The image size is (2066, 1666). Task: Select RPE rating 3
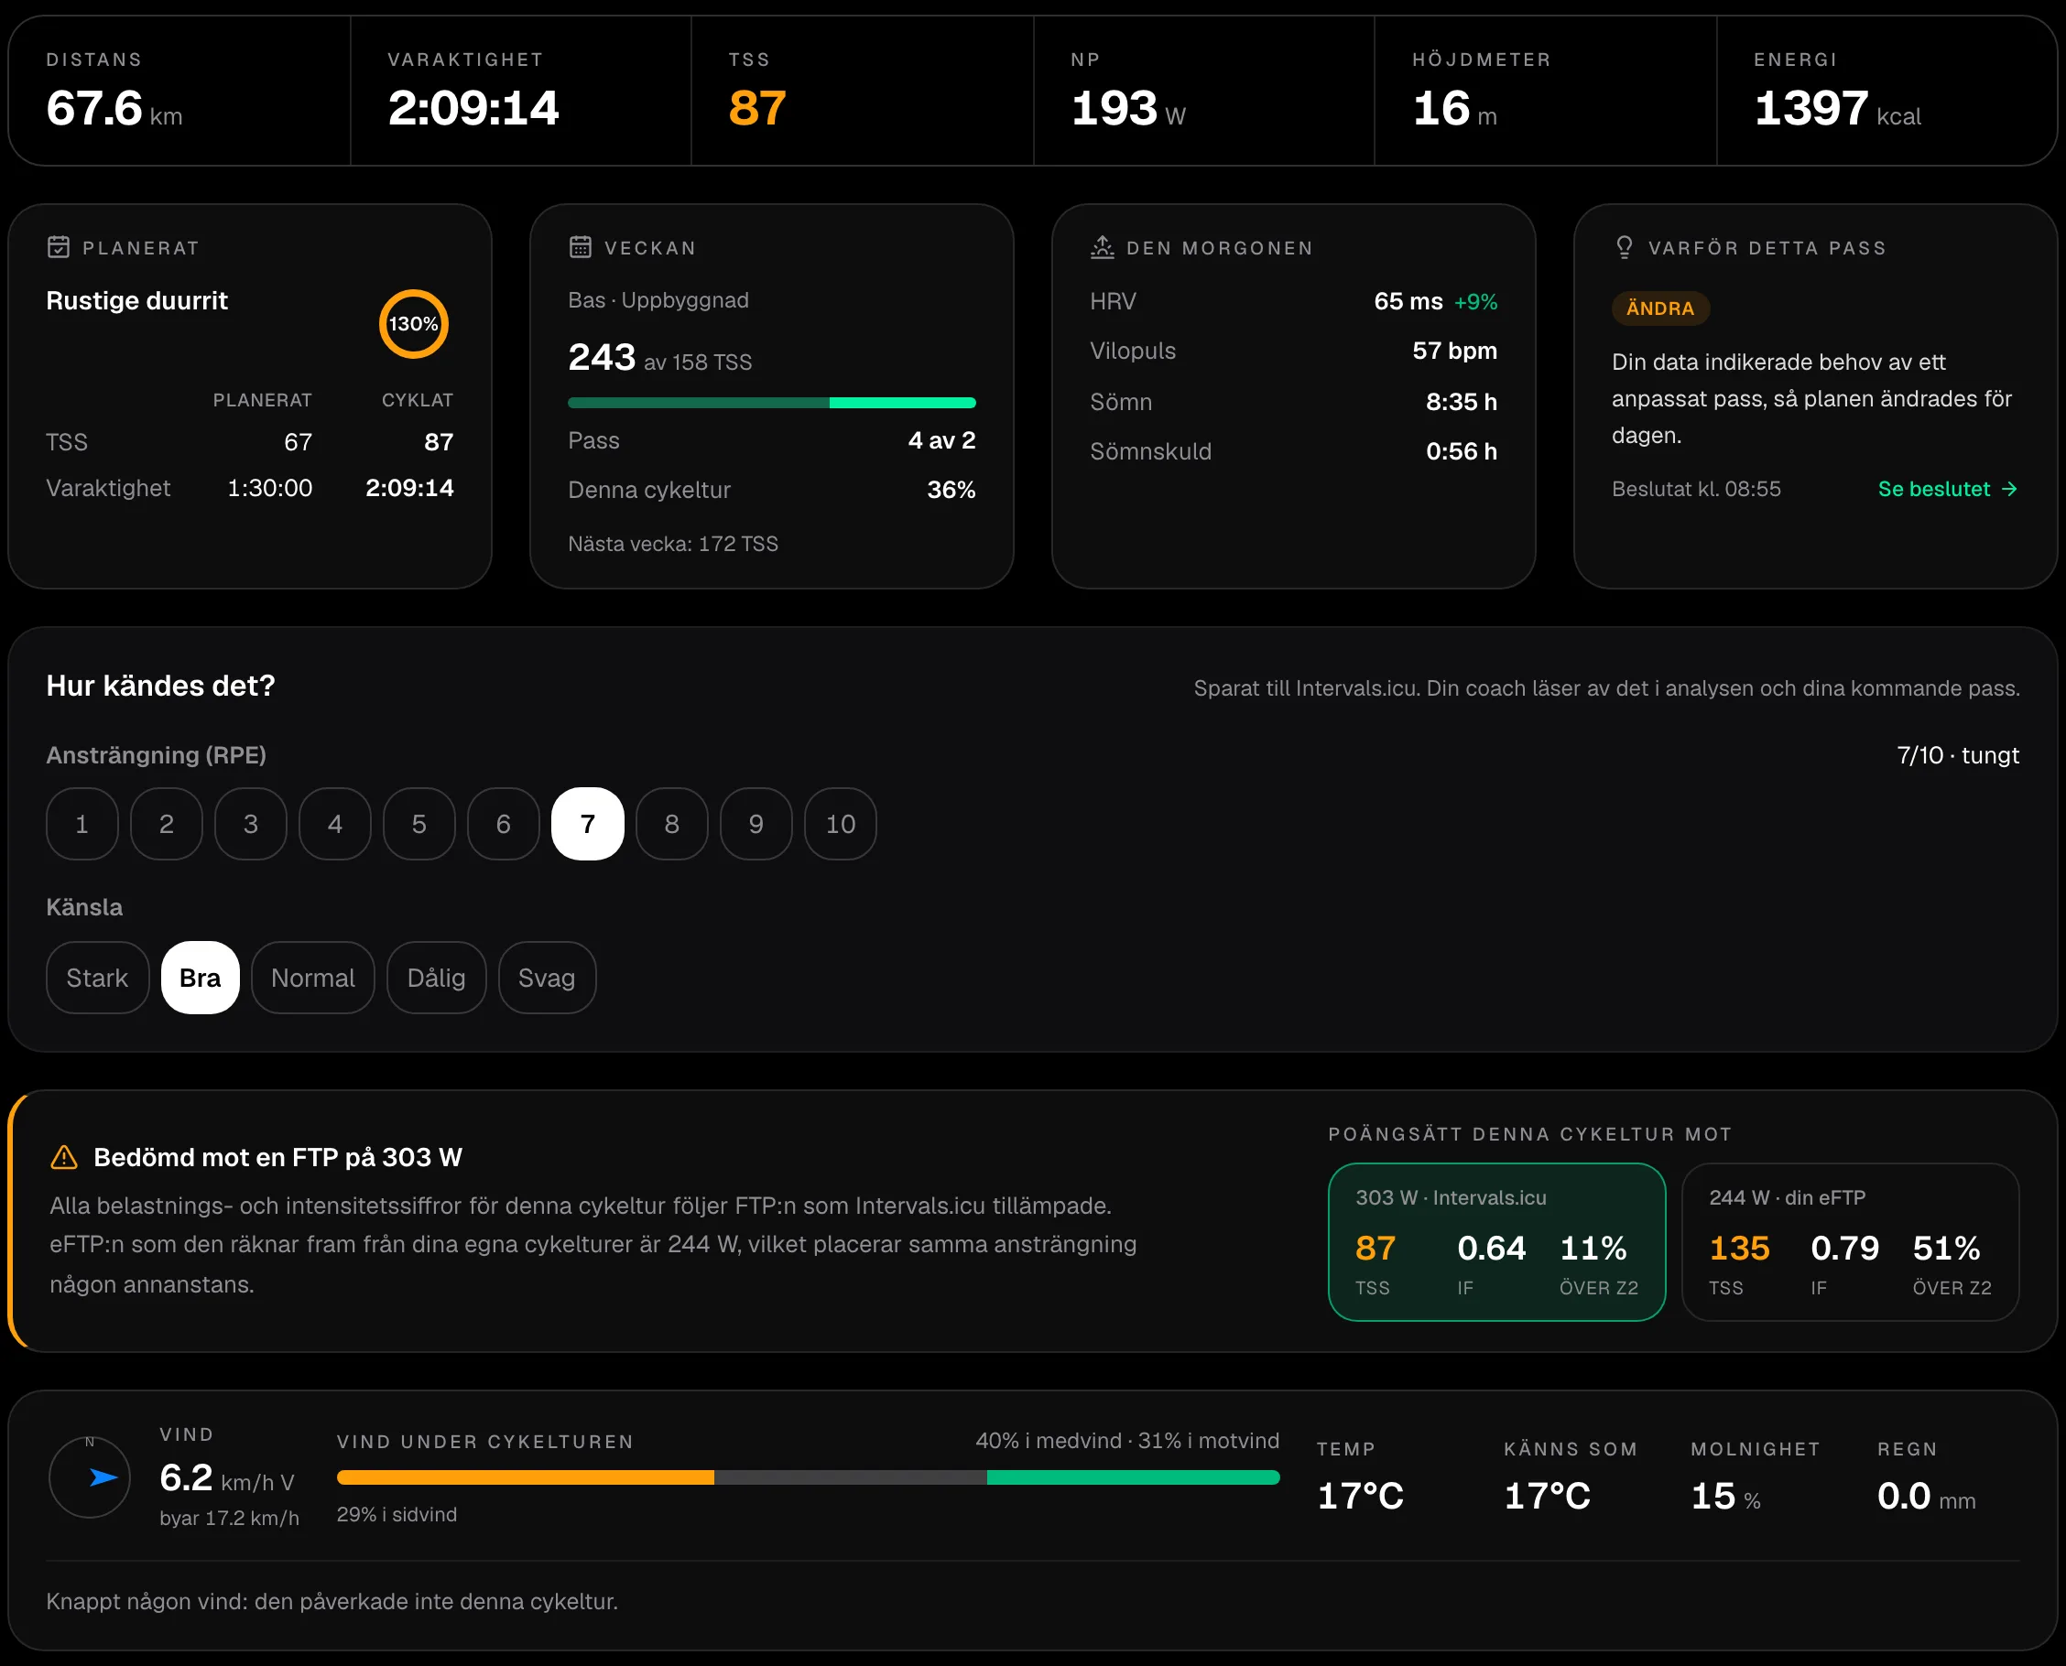click(251, 825)
